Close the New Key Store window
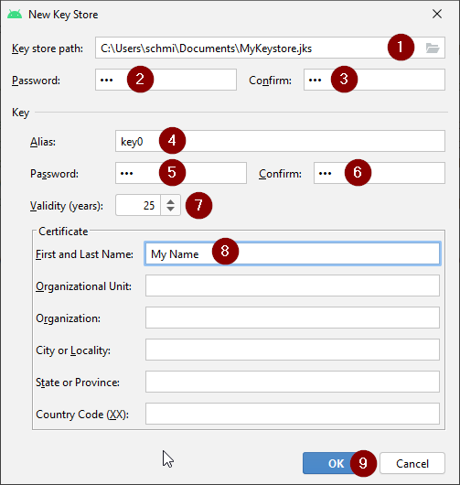Image resolution: width=460 pixels, height=485 pixels. coord(437,14)
